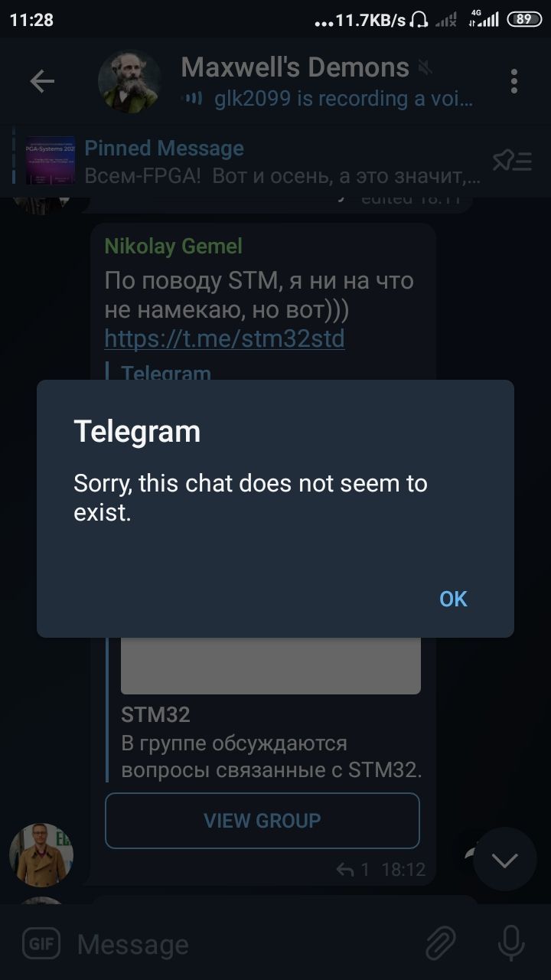Open the STM32 link preview title

(x=155, y=714)
